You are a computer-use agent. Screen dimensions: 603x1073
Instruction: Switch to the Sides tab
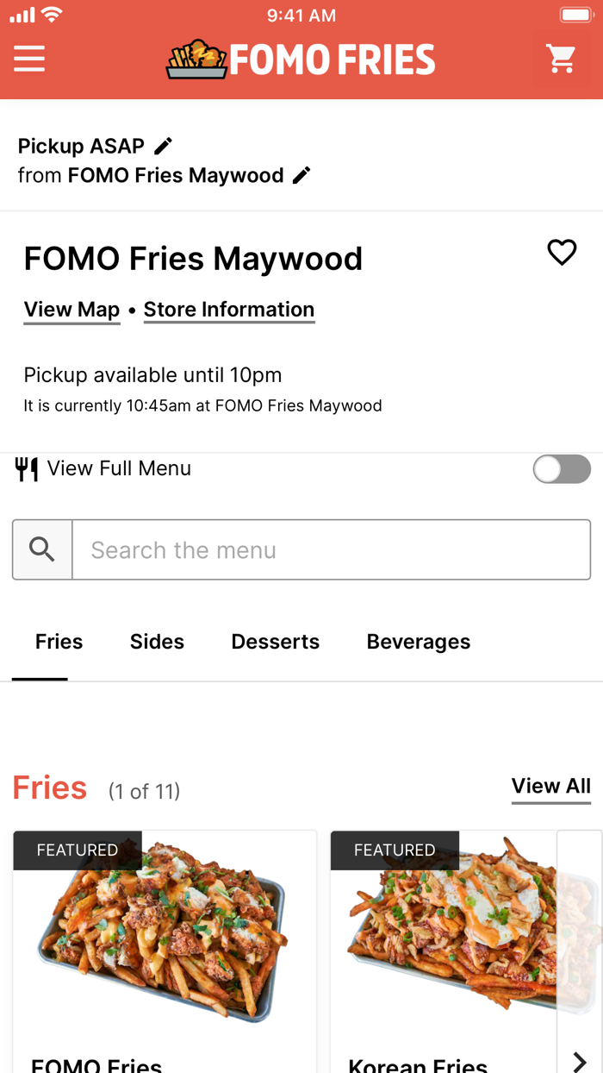[x=157, y=642]
